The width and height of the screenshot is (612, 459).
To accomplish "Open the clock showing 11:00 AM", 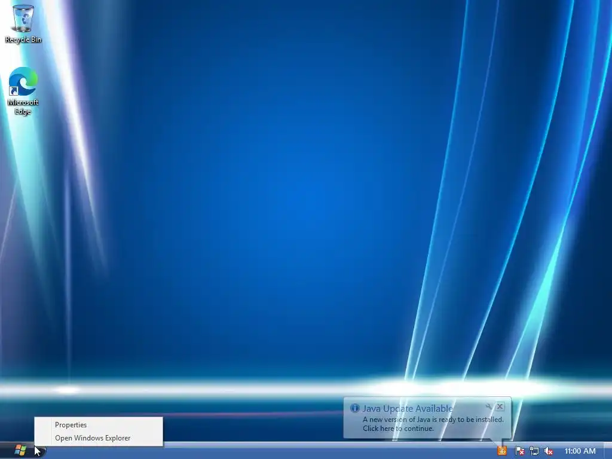I will [x=580, y=451].
